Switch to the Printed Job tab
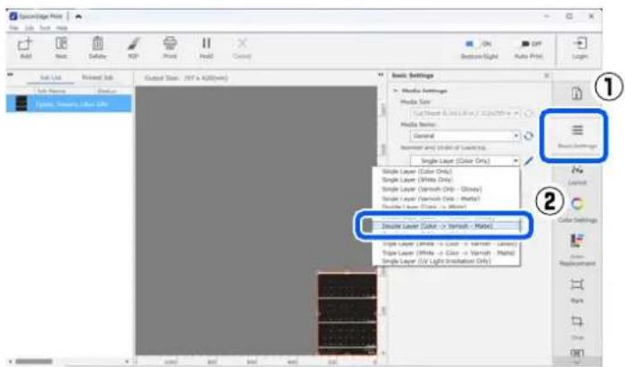The height and width of the screenshot is (367, 625). tap(98, 77)
